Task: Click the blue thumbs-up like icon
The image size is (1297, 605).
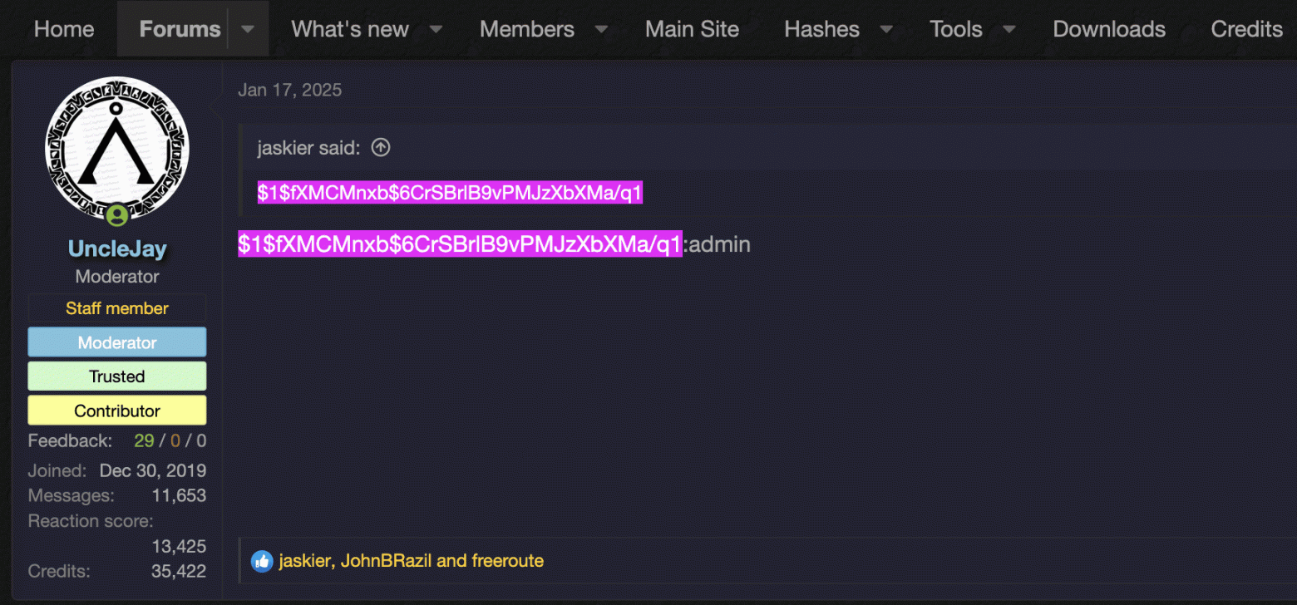Action: 262,561
